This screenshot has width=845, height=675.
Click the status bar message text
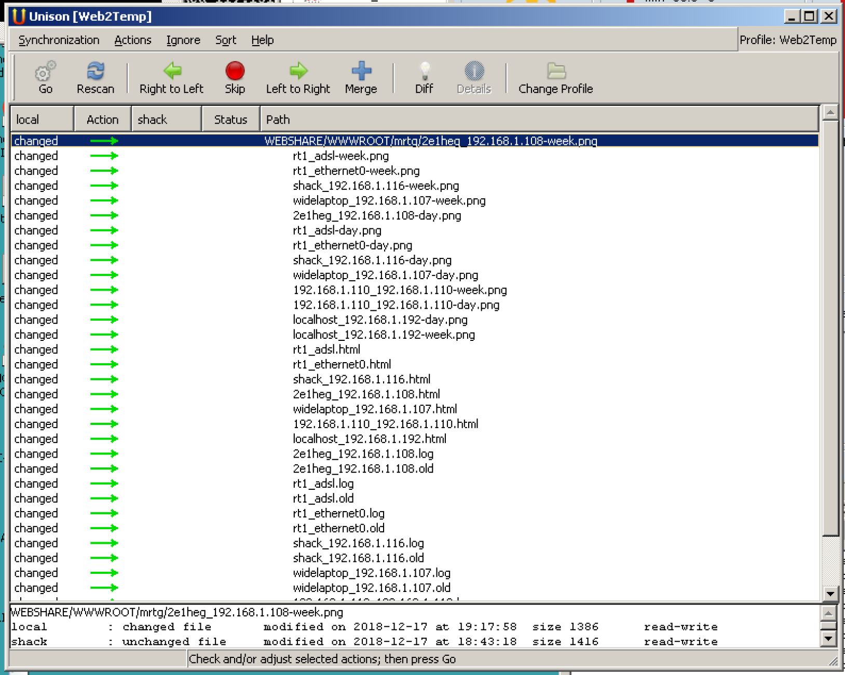[322, 659]
